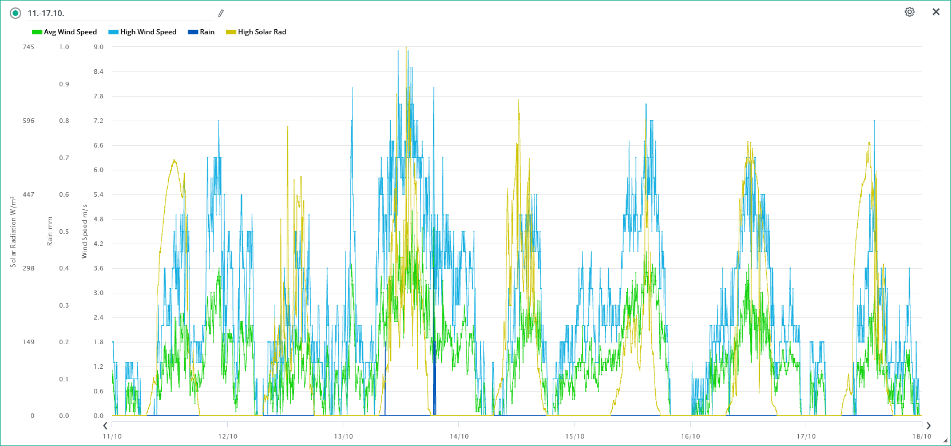The height and width of the screenshot is (446, 951).
Task: Click the Wind Speed m/s axis title
Action: coord(85,231)
